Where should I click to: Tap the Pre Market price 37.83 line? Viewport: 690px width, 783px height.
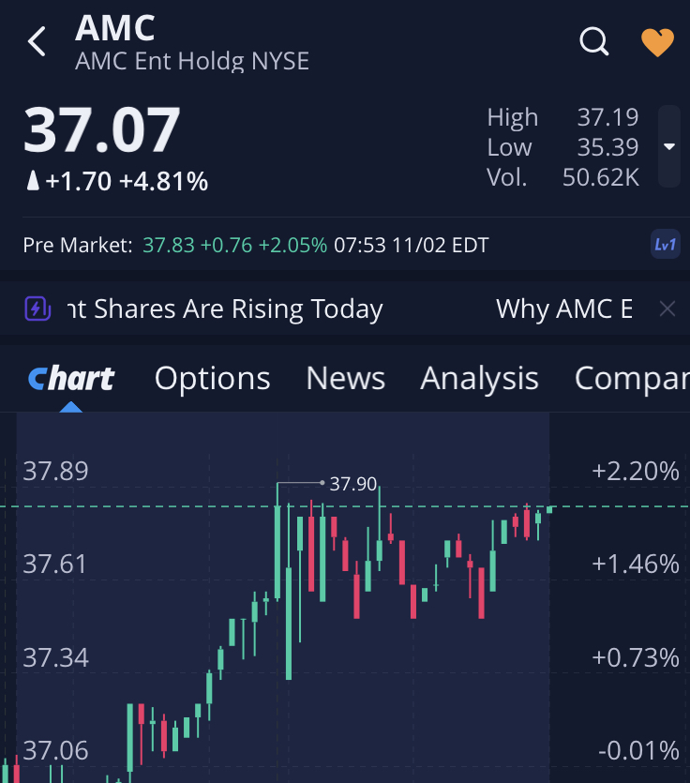234,246
